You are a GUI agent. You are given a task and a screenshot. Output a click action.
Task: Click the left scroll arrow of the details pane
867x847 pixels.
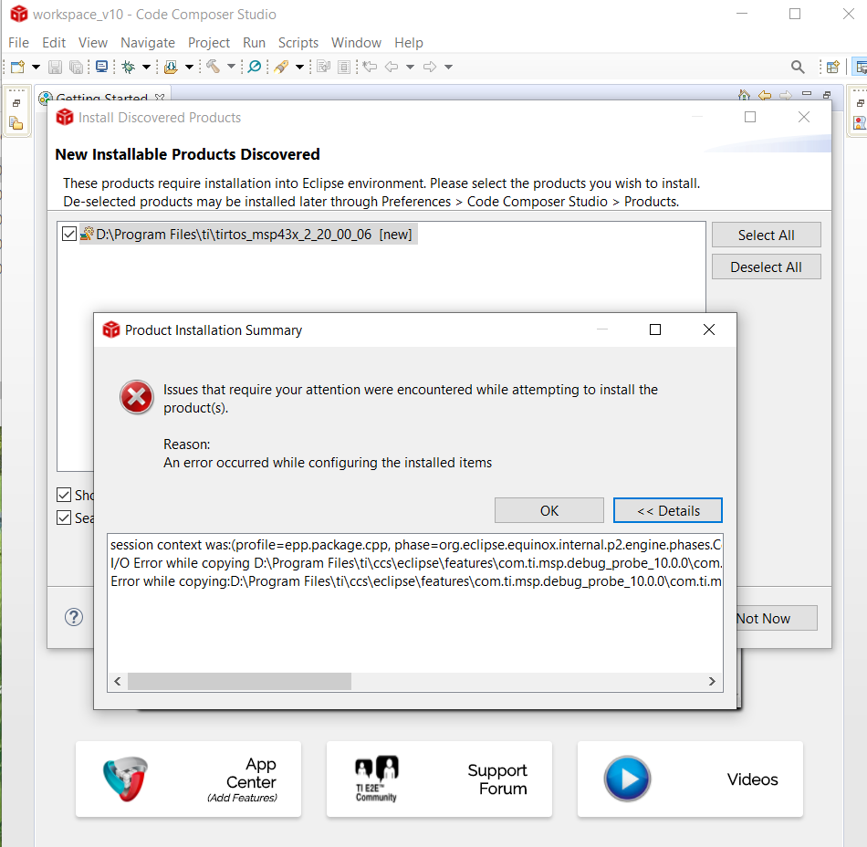pos(117,681)
